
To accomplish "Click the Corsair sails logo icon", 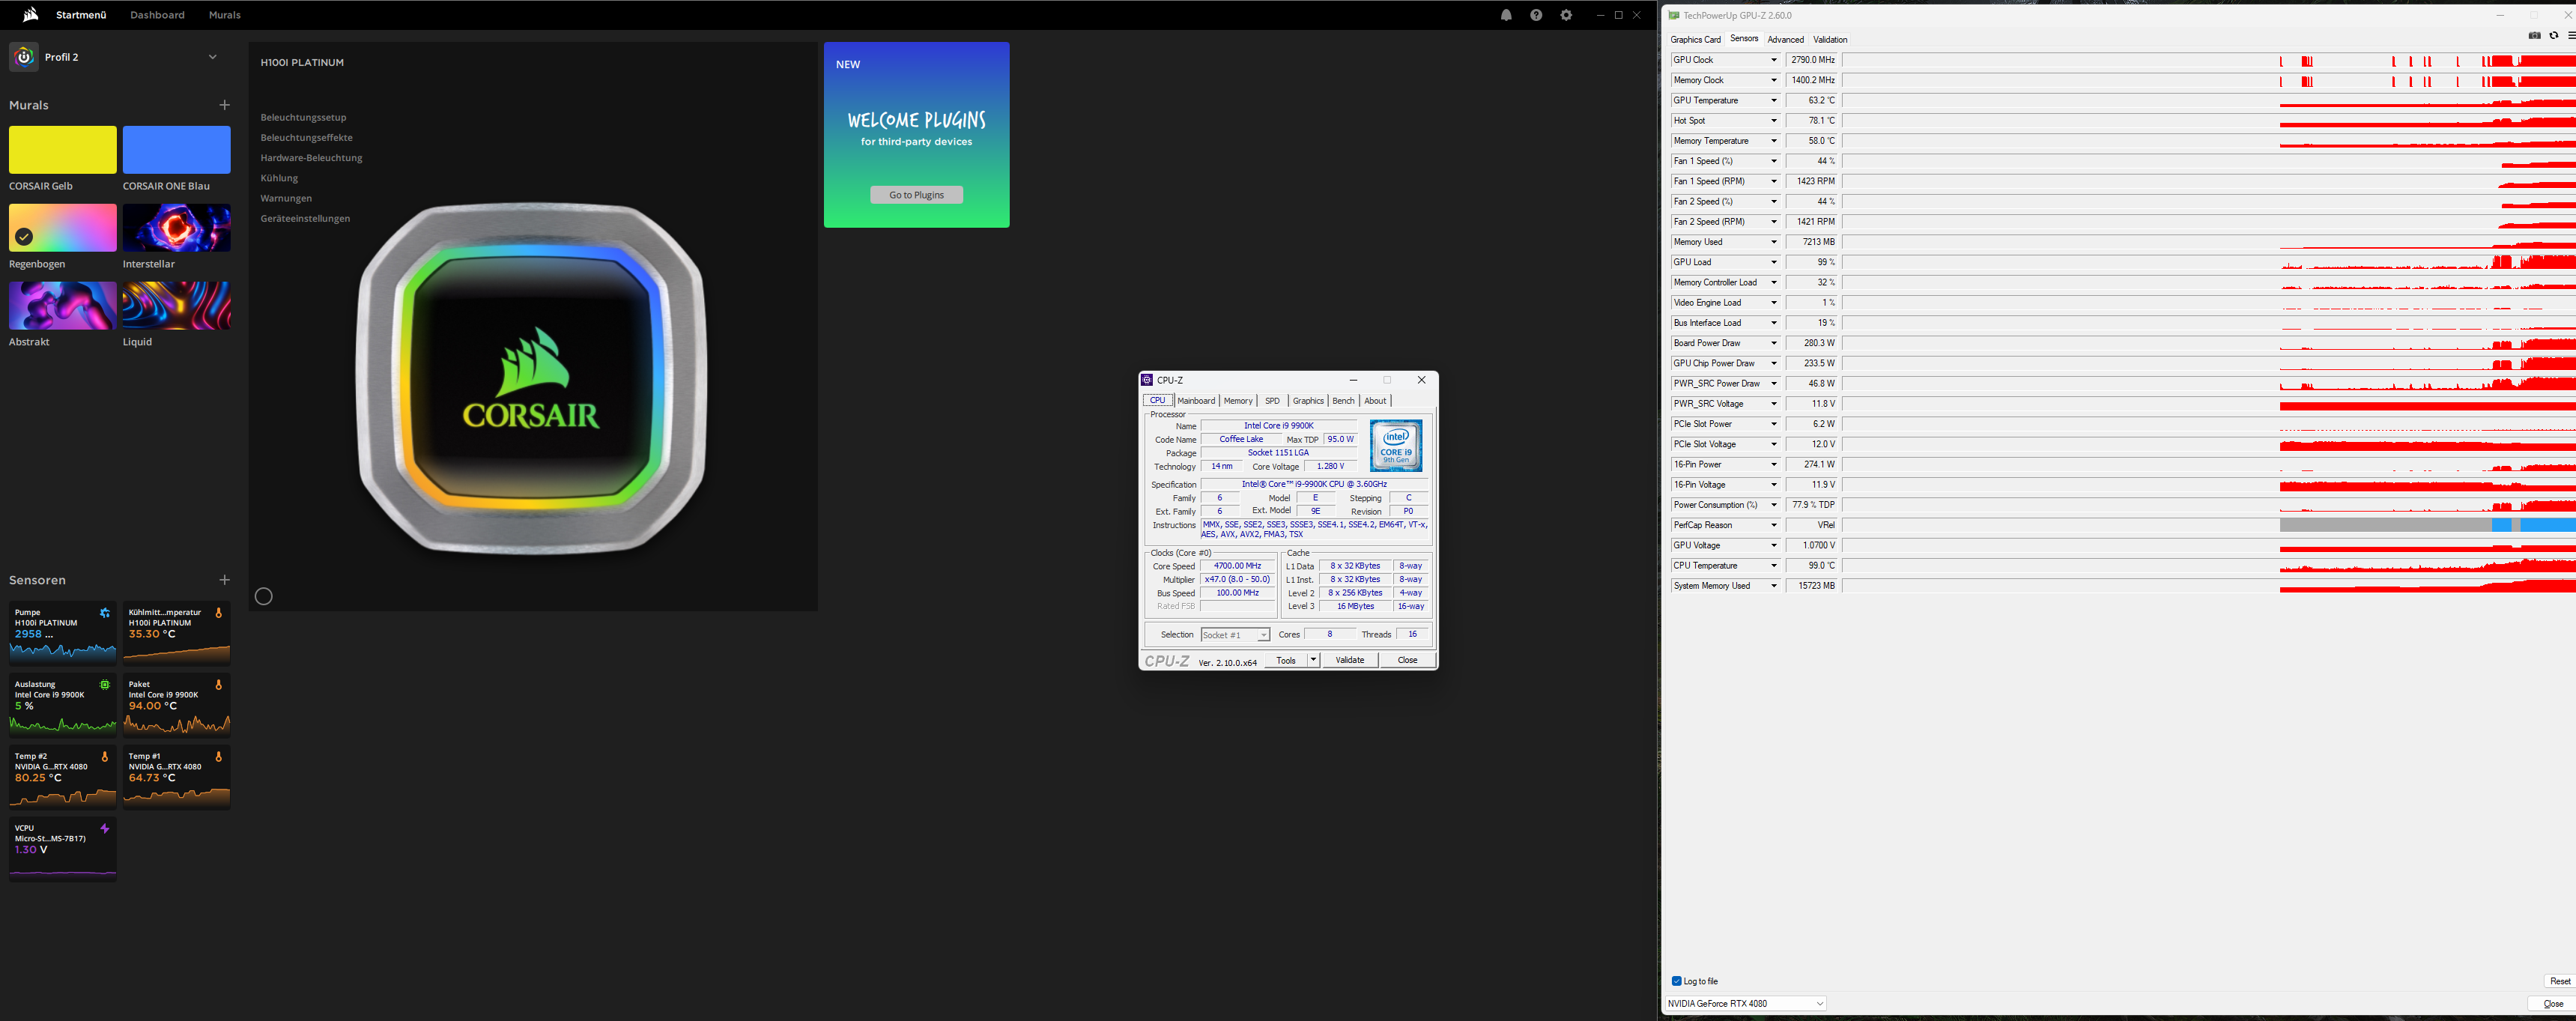I will coord(30,15).
